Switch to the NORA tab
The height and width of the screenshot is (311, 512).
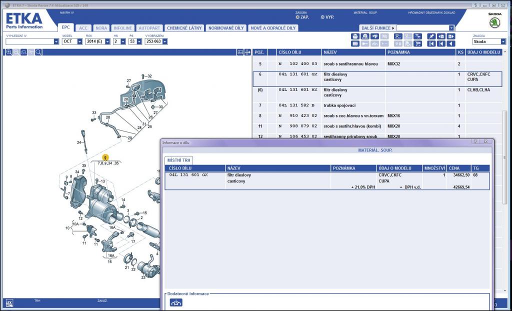101,28
